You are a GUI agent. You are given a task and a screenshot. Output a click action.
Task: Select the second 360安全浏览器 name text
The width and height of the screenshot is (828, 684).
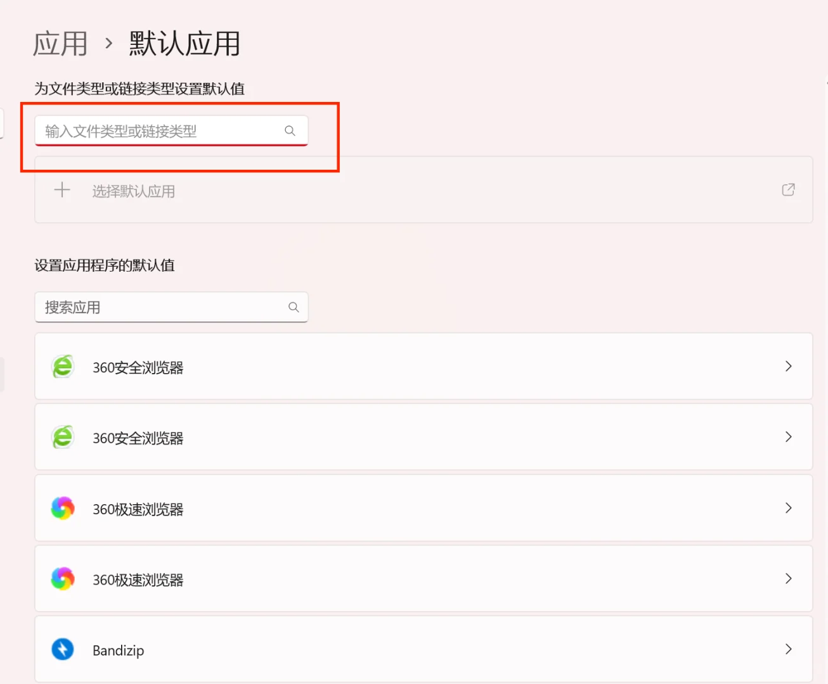[138, 438]
